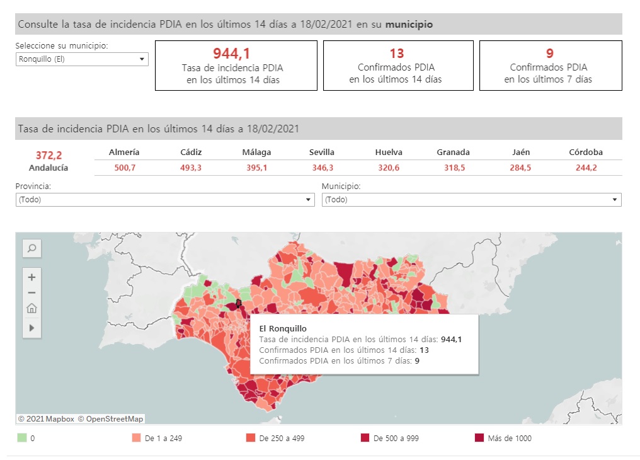Reset map view with home icon
Viewport: 640px width, 460px height.
pyautogui.click(x=31, y=309)
